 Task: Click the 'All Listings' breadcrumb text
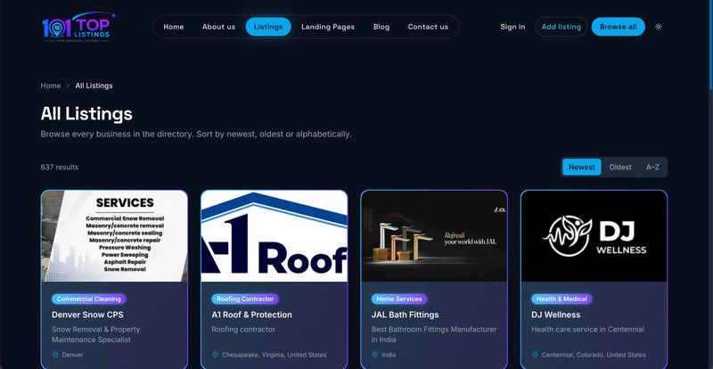coord(94,86)
